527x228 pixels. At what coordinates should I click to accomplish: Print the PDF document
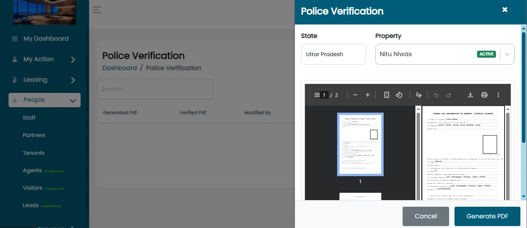tap(484, 95)
